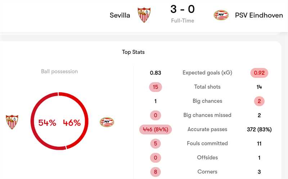288x179 pixels.
Task: Click Sevilla's 446 (84%) accurate passes badge
Action: point(156,129)
